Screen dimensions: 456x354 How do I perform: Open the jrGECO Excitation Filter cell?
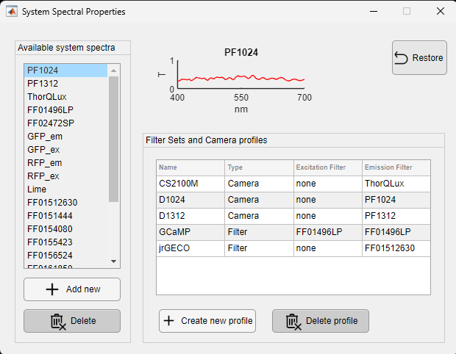328,248
